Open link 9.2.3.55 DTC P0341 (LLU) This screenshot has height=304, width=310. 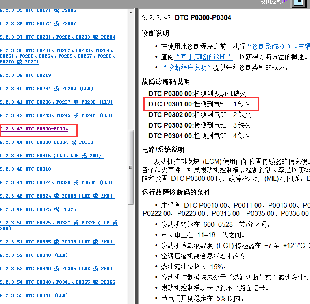[x=34, y=296]
